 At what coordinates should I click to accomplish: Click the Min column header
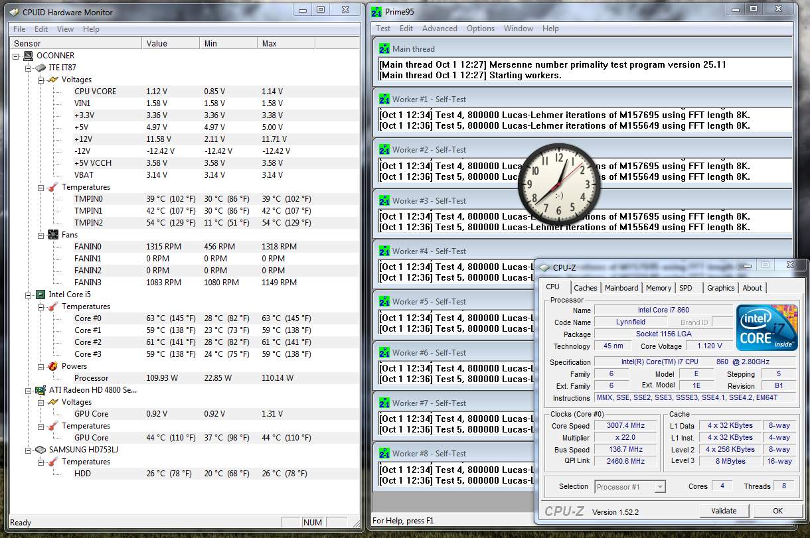[x=228, y=44]
